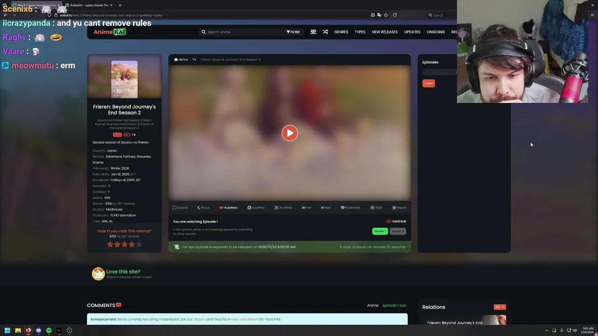Open OBS Studio from taskbar
The height and width of the screenshot is (336, 598).
(69, 330)
